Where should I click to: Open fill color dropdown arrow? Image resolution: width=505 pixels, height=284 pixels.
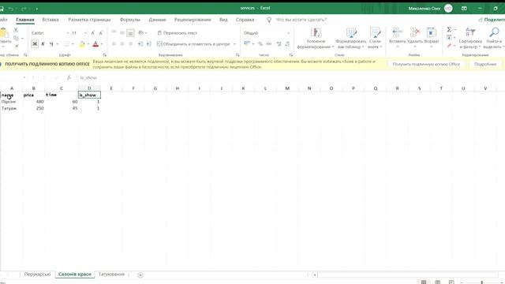point(88,44)
